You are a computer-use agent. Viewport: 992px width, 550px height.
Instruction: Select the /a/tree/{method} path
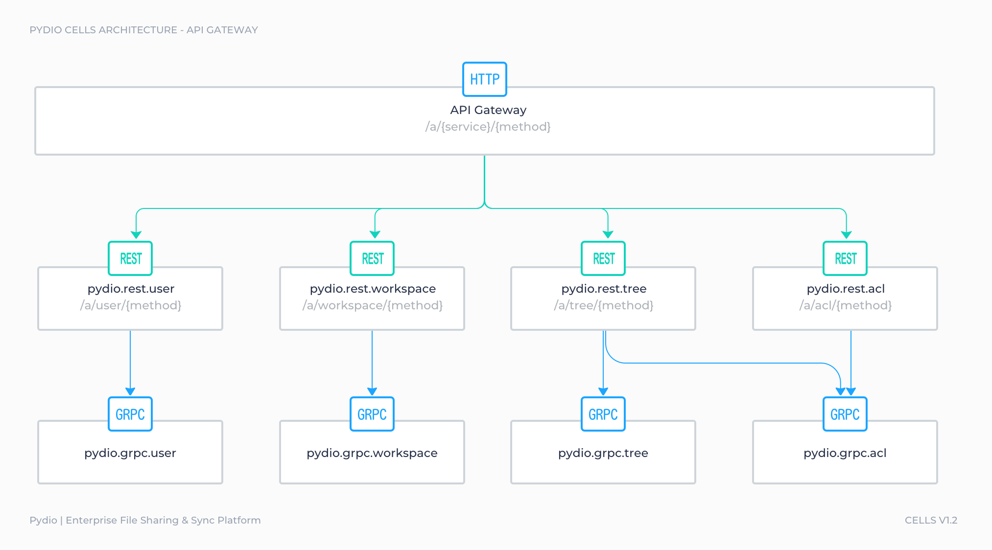point(604,305)
